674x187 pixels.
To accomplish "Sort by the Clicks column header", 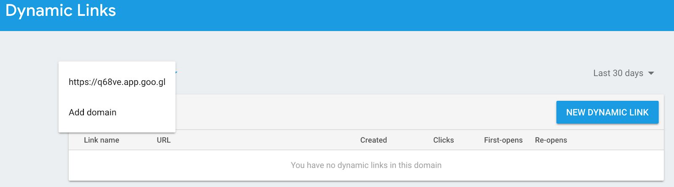I will (x=444, y=140).
